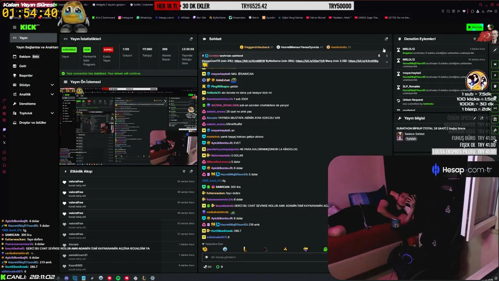
Task: Select top gifter freggarstrikesback
Action: (x=257, y=47)
